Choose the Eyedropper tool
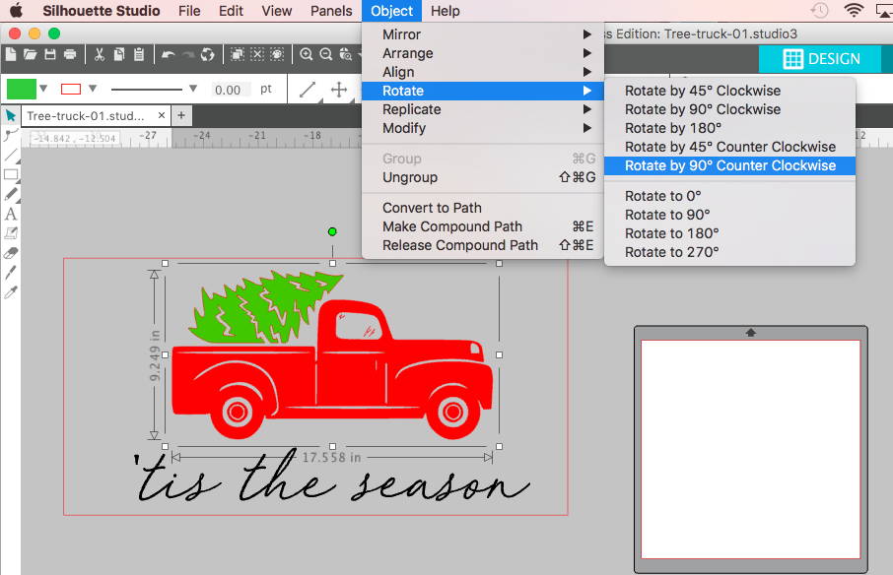 [10, 292]
